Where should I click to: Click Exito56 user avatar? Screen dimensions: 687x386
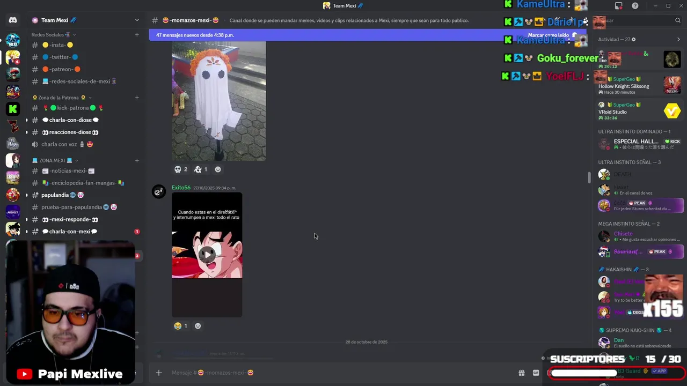[159, 192]
